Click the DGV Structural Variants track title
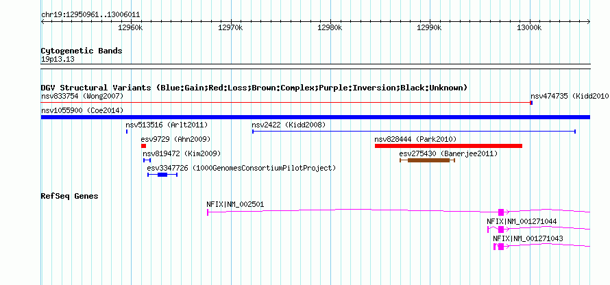Viewport: 610px width, 285px height. point(254,88)
